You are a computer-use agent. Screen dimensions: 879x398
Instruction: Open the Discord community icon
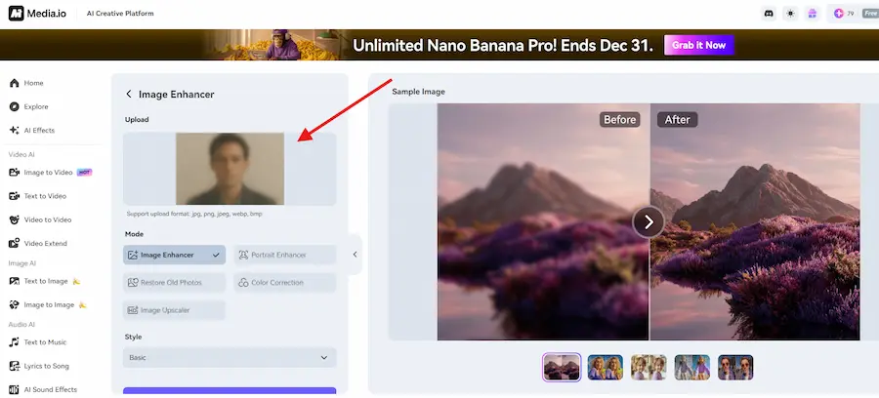[x=768, y=14]
